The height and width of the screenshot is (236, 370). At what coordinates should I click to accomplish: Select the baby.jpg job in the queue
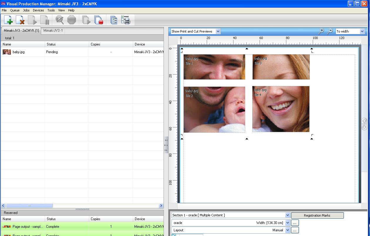pos(18,52)
